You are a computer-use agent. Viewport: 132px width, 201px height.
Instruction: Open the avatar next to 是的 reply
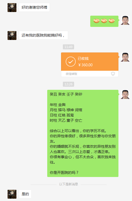[12, 194]
